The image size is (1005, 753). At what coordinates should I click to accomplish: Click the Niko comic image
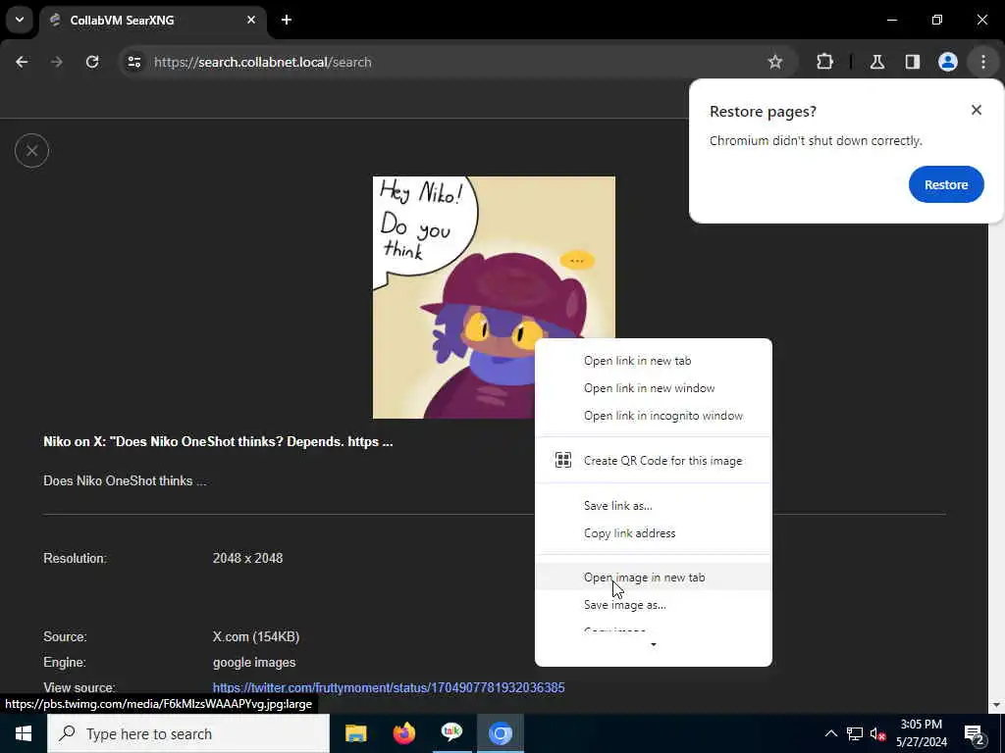point(494,297)
